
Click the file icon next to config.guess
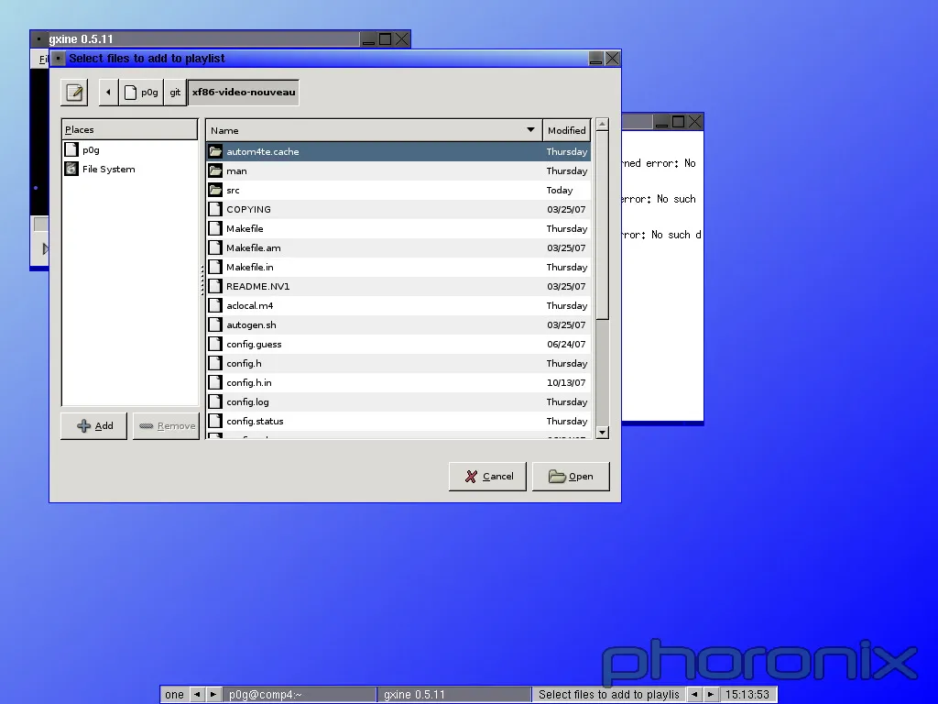coord(215,345)
